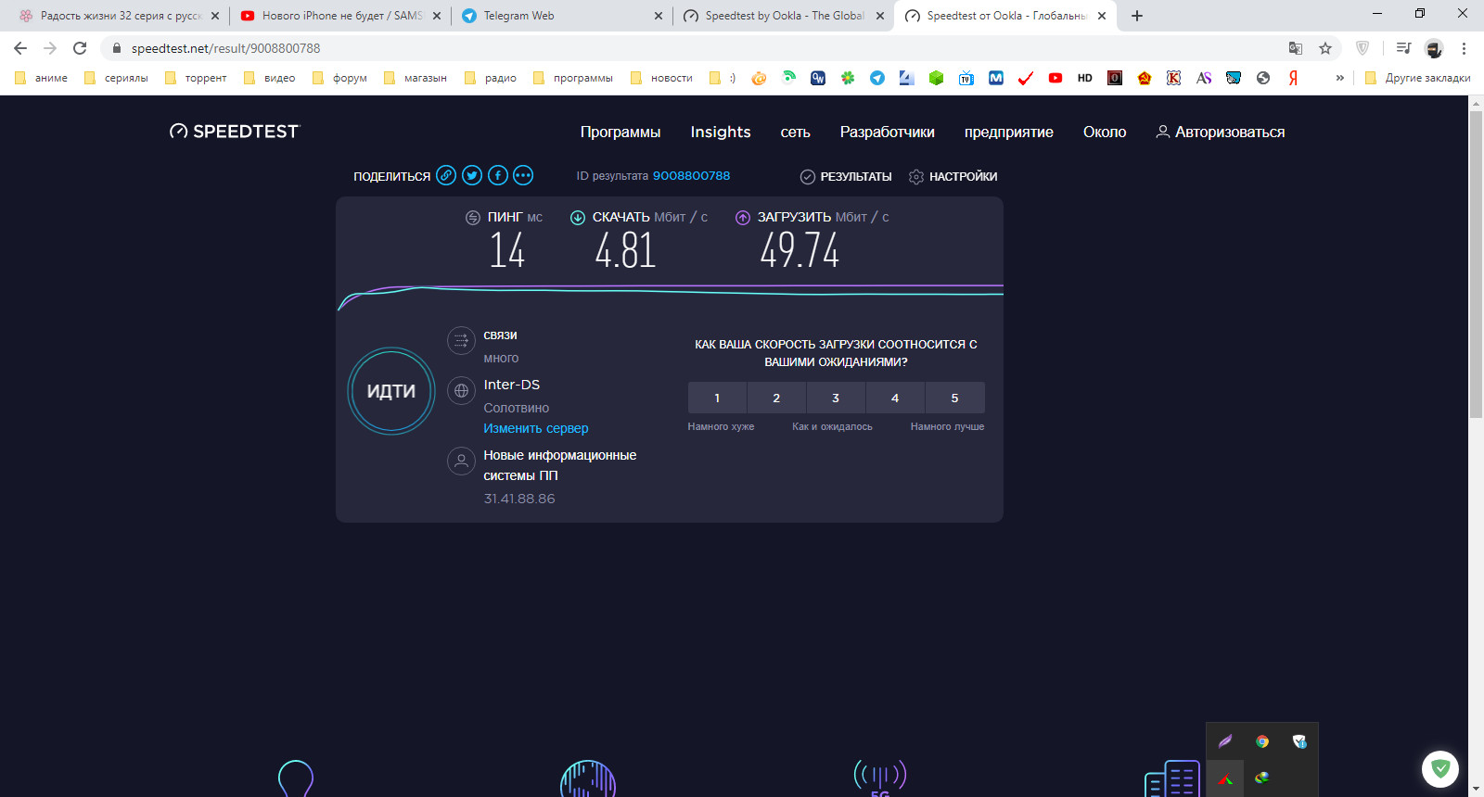Screen dimensions: 1484x797
Task: Open the радио bookmarks folder
Action: (492, 78)
